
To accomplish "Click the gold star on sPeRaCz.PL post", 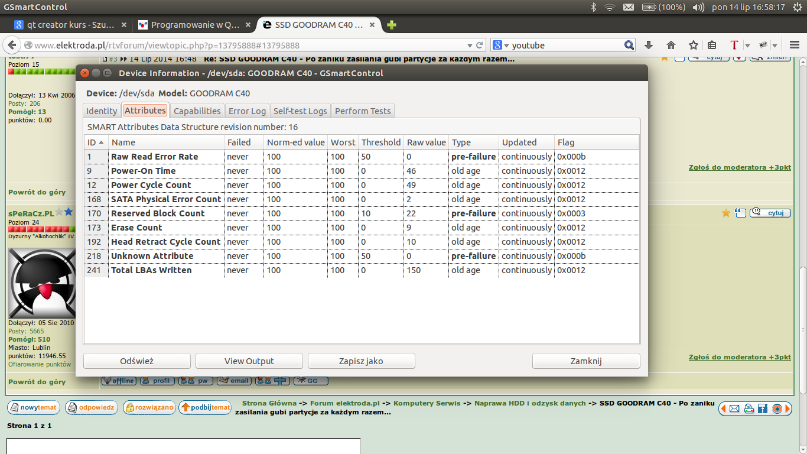I will [x=726, y=213].
